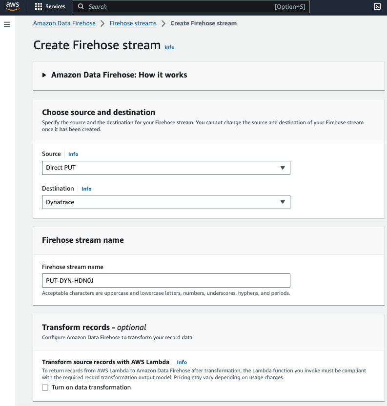
Task: Click Info link beside Destination label
Action: click(86, 189)
